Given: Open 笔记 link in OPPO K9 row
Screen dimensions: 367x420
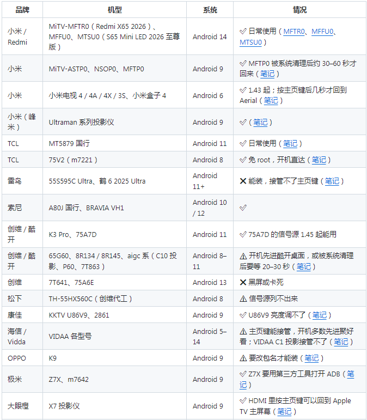Looking at the screenshot, I should click(x=311, y=358).
